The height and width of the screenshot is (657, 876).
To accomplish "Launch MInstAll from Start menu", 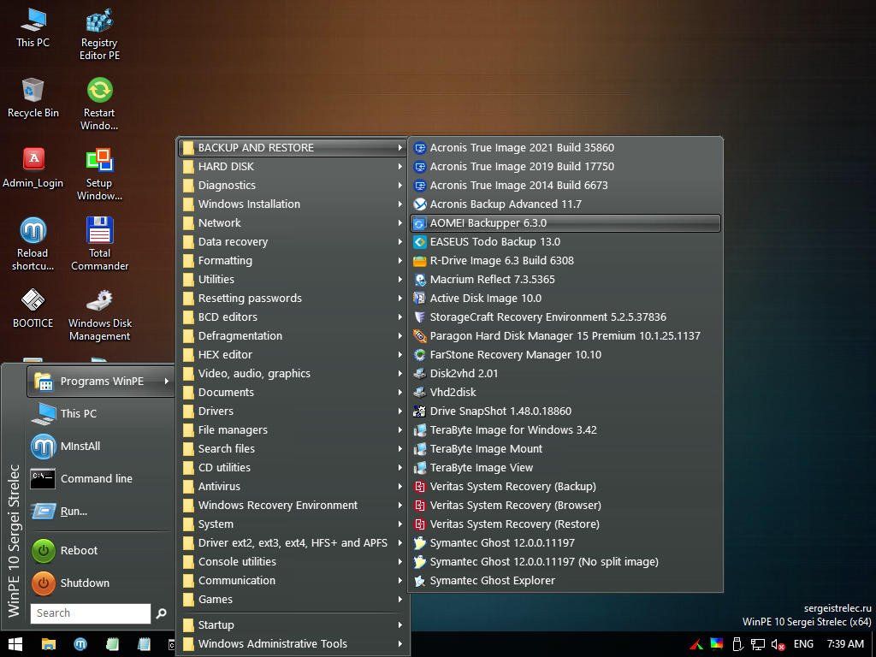I will (101, 446).
